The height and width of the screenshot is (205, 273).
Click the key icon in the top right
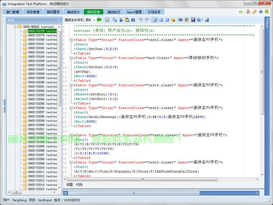pos(254,12)
